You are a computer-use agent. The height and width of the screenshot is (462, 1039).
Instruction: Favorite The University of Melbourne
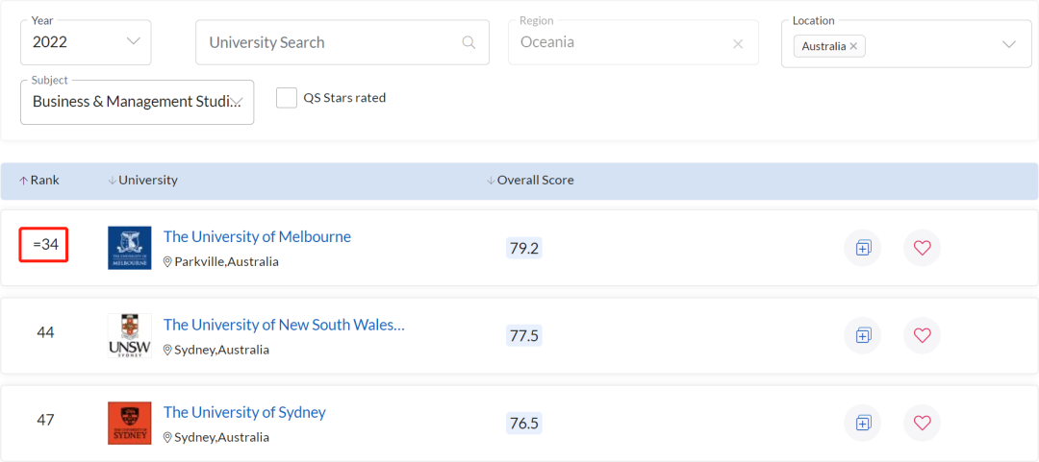click(923, 248)
